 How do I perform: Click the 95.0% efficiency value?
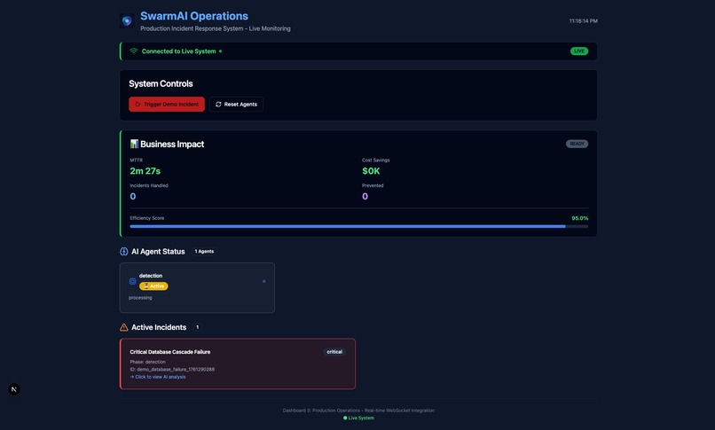(579, 218)
